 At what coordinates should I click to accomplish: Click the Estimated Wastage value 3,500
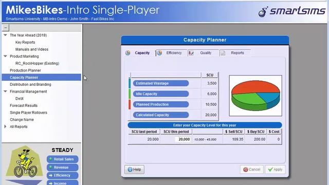(x=212, y=83)
